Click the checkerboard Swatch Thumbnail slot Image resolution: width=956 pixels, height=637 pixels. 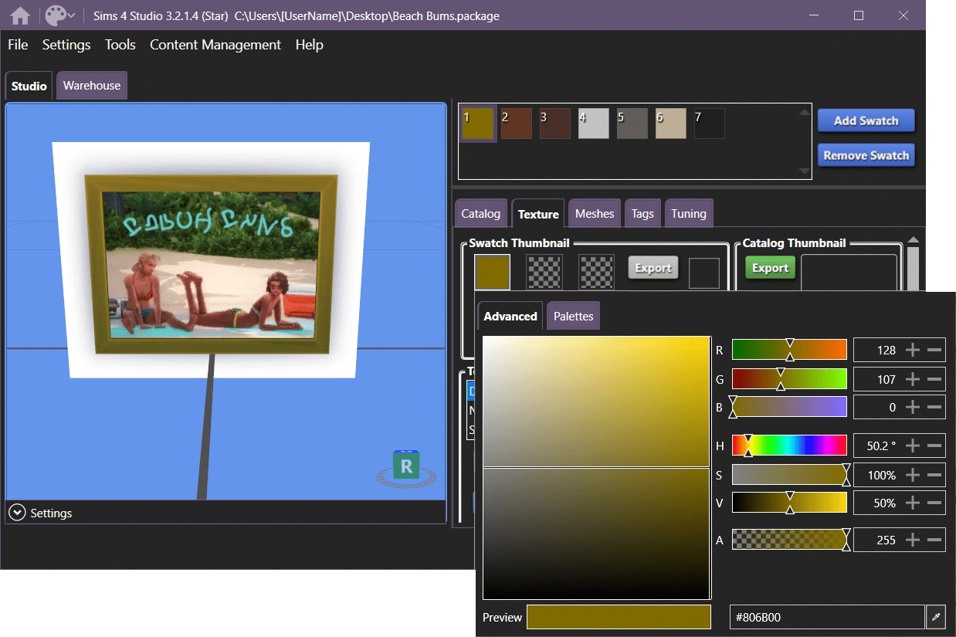tap(544, 272)
